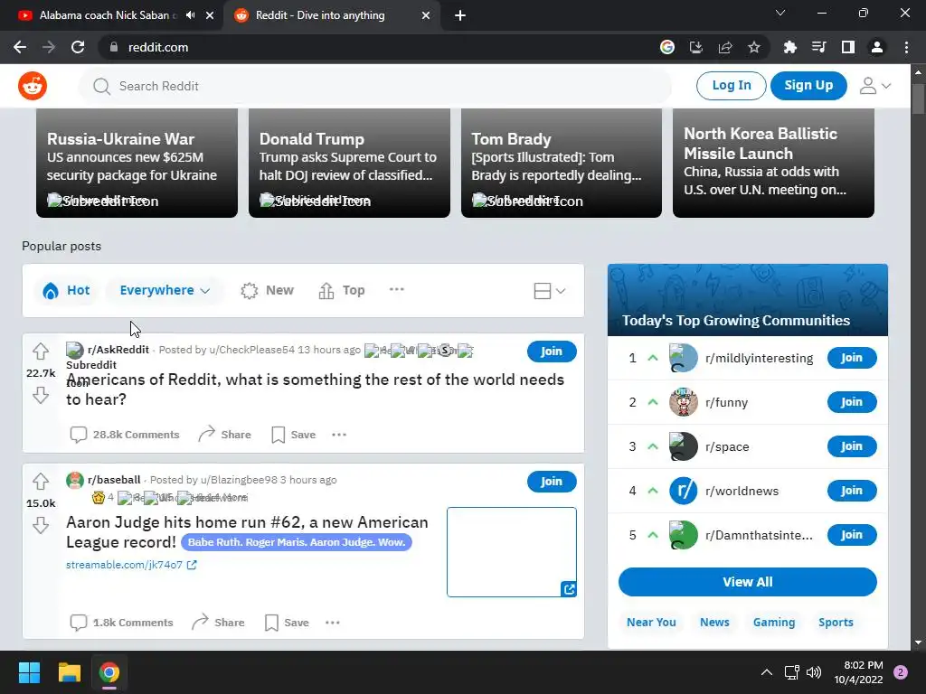Open the Russia-Ukraine War trending card
This screenshot has height=694, width=926.
[x=137, y=163]
